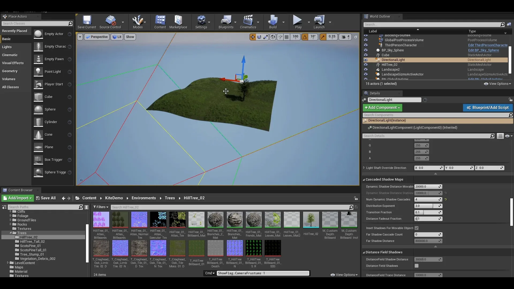The image size is (514, 289).
Task: Expand the DirectionalLight Instance component
Action: [365, 120]
